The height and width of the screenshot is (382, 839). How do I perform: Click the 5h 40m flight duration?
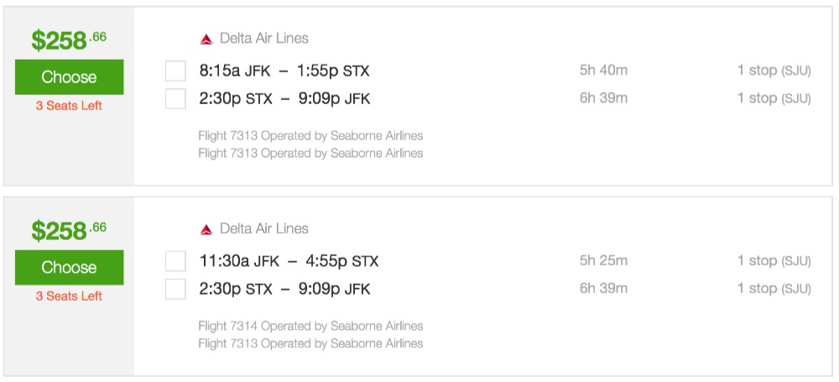pos(603,71)
